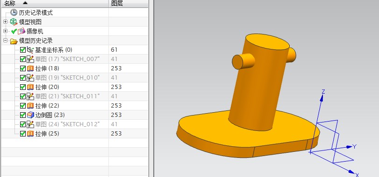
Task: Select the 拉伸 (22) feature
Action: pos(47,106)
